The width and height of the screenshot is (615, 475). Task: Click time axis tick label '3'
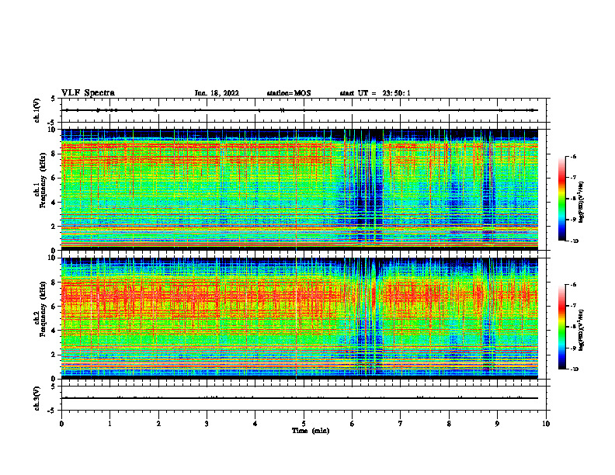tap(207, 424)
